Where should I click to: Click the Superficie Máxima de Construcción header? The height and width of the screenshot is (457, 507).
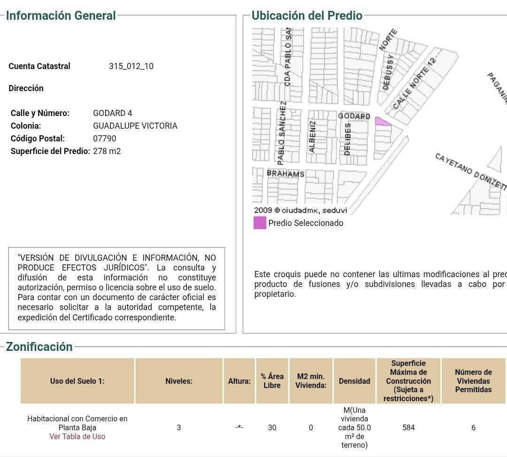pos(408,381)
